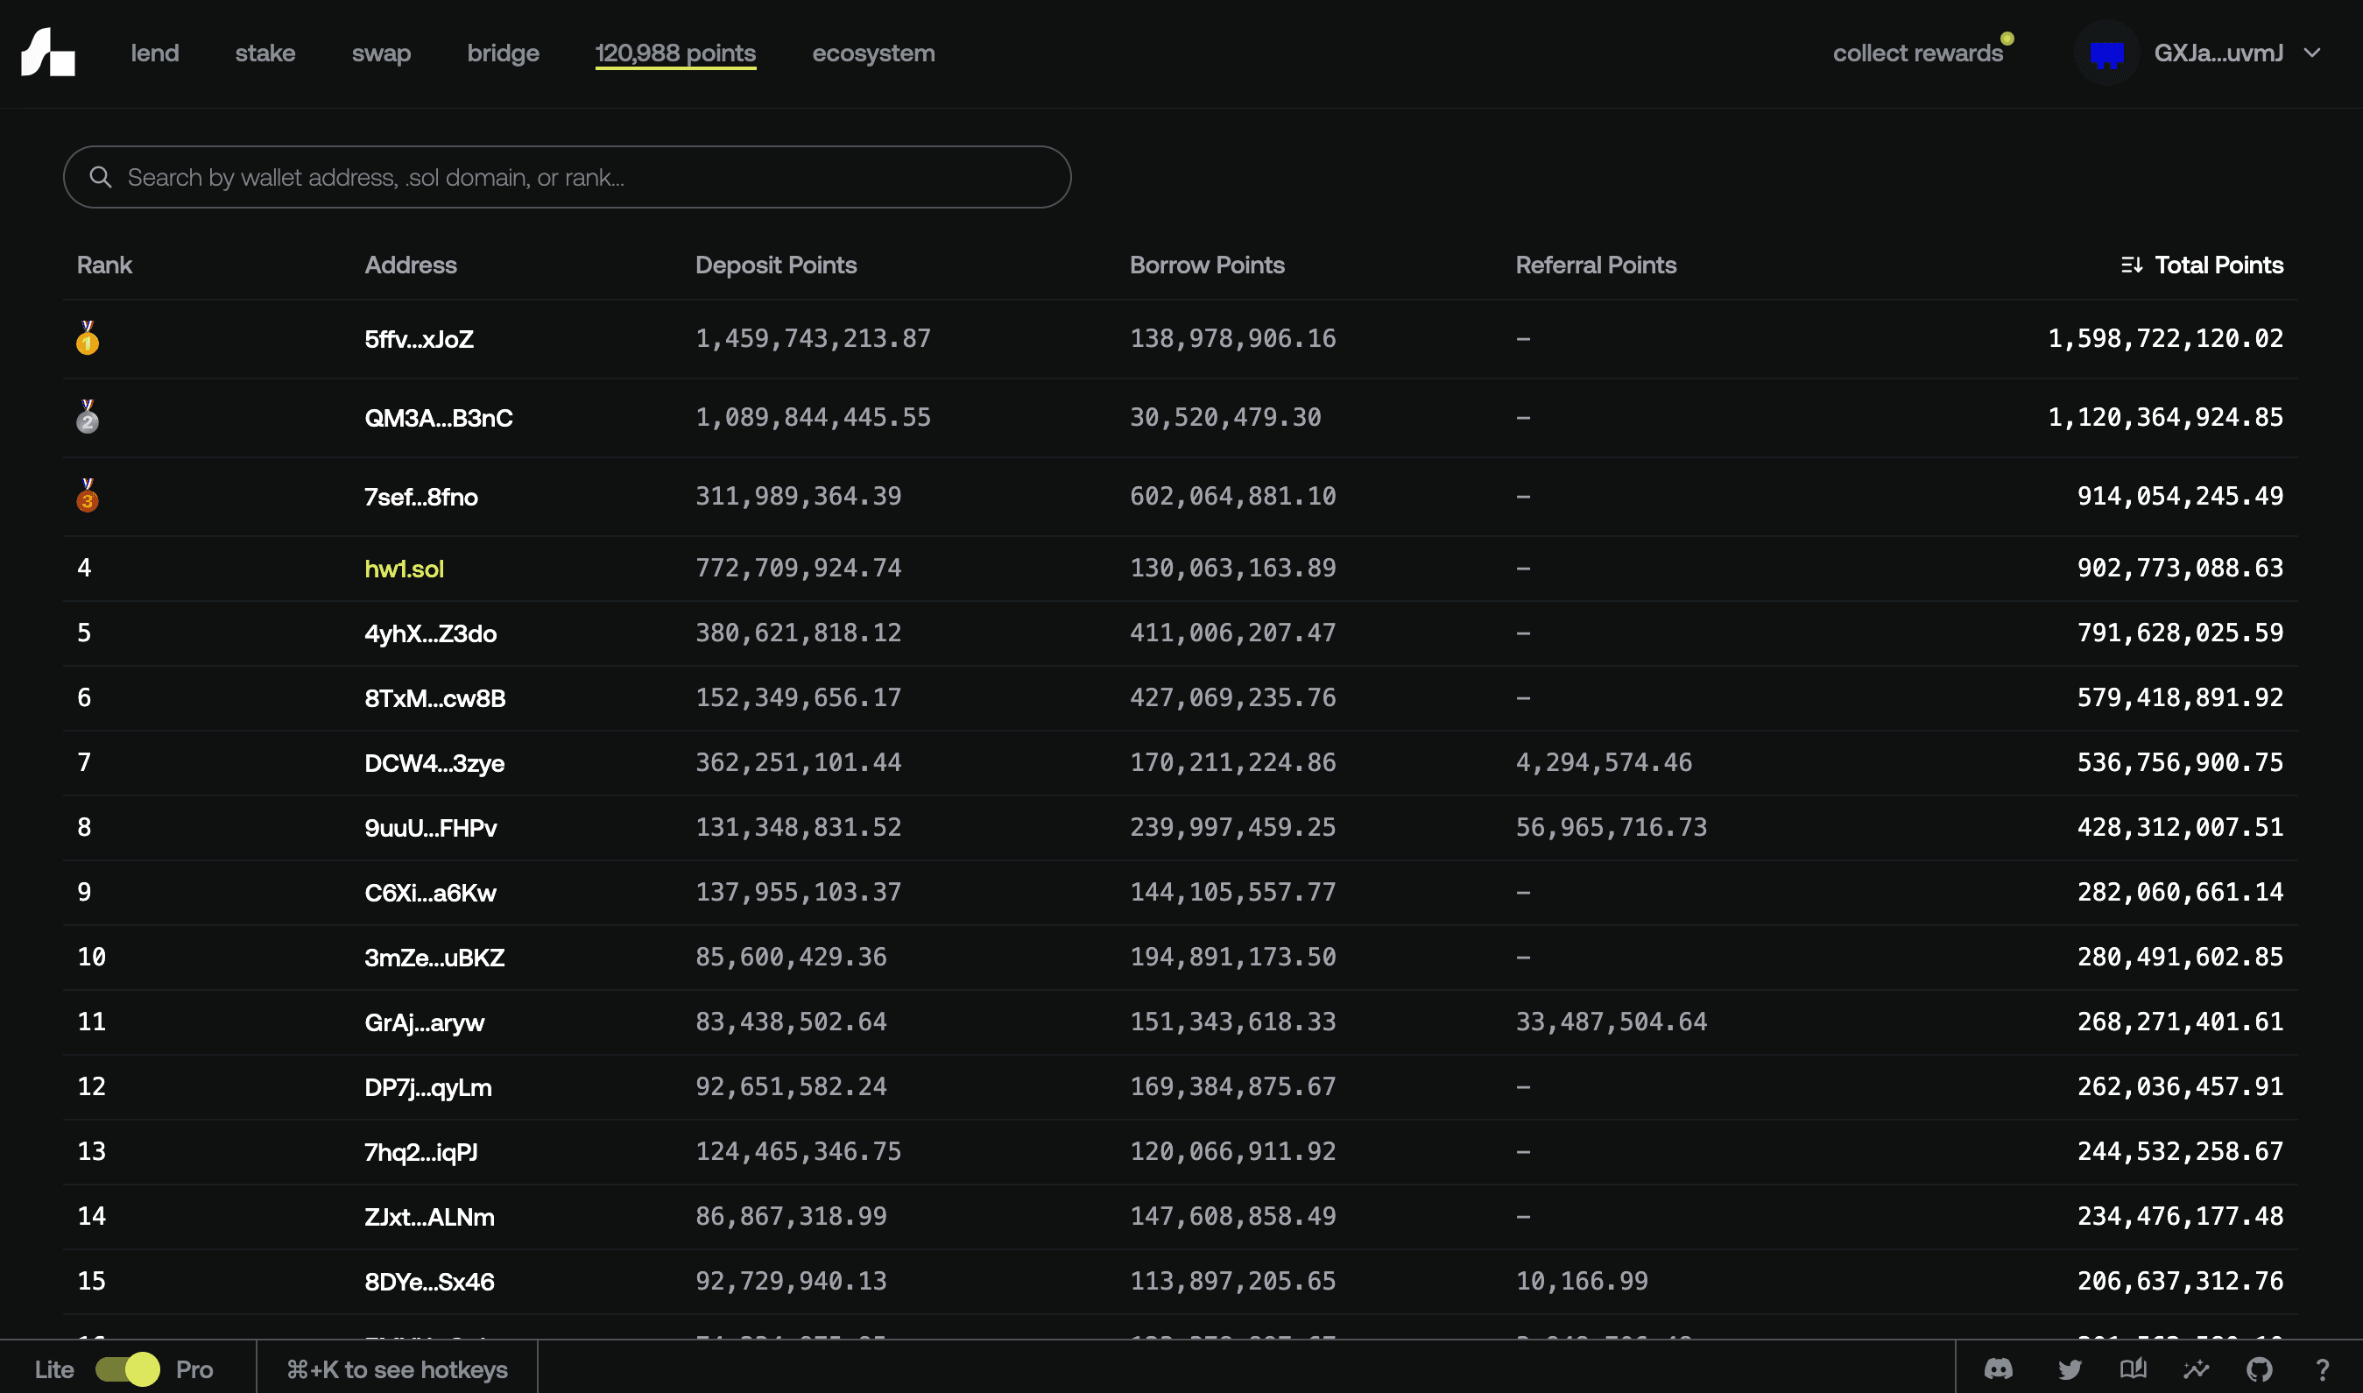Sort by Borrow Points column header
The image size is (2363, 1393).
1207,265
